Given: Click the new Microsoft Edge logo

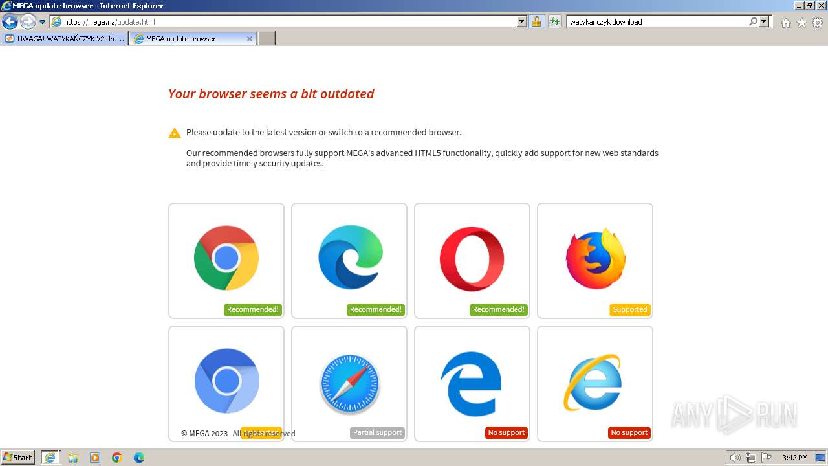Looking at the screenshot, I should (351, 257).
